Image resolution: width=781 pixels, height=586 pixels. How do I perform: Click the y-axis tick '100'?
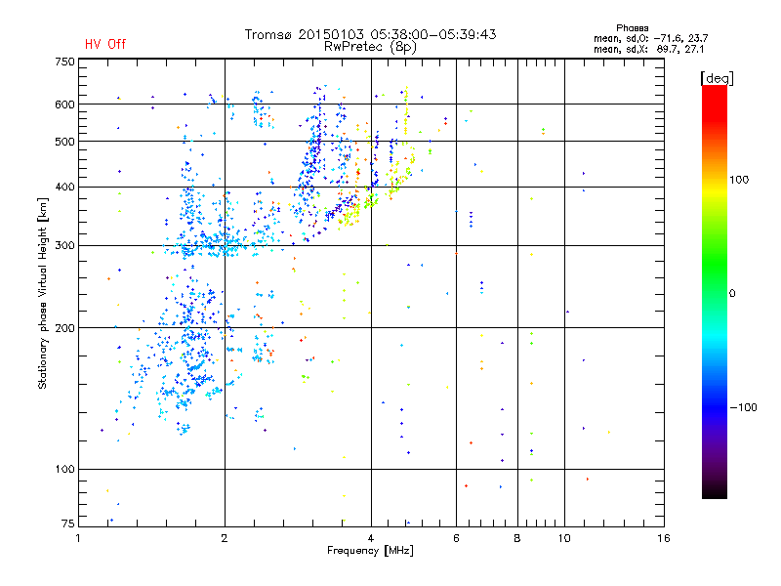coord(64,470)
